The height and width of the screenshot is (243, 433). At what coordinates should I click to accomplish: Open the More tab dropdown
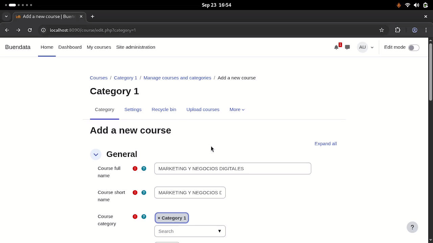point(237,109)
